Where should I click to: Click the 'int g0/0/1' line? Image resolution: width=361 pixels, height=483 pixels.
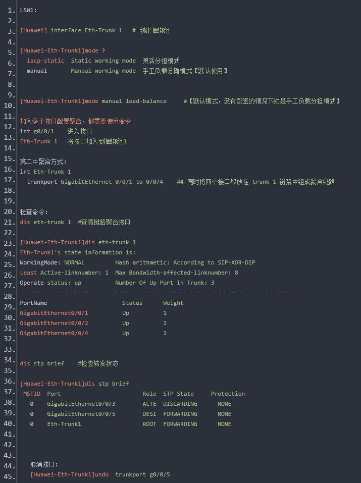point(37,131)
